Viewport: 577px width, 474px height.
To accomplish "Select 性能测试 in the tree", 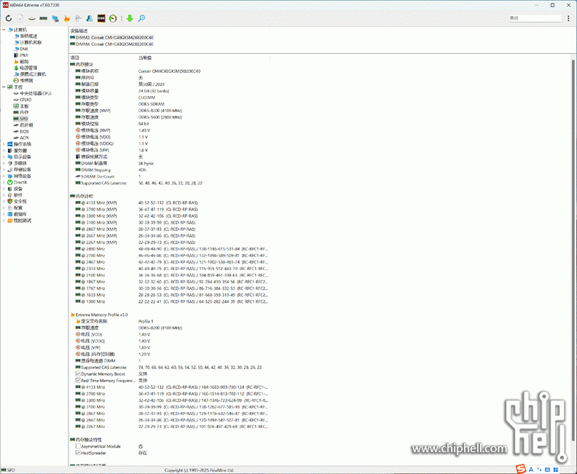I will click(23, 221).
